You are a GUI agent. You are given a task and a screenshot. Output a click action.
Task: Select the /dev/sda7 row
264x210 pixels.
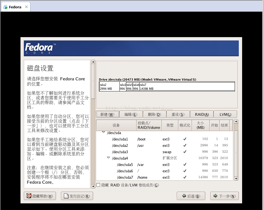tap(165, 177)
